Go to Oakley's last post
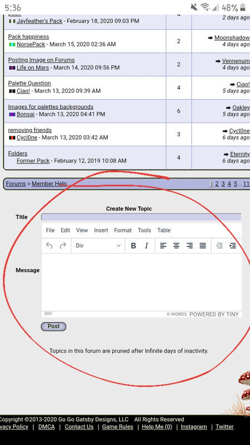Screen dimensions: 250x445 click(241, 107)
